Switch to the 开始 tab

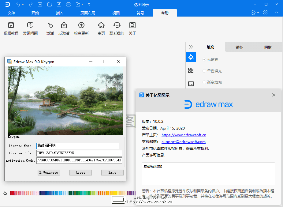pyautogui.click(x=35, y=13)
